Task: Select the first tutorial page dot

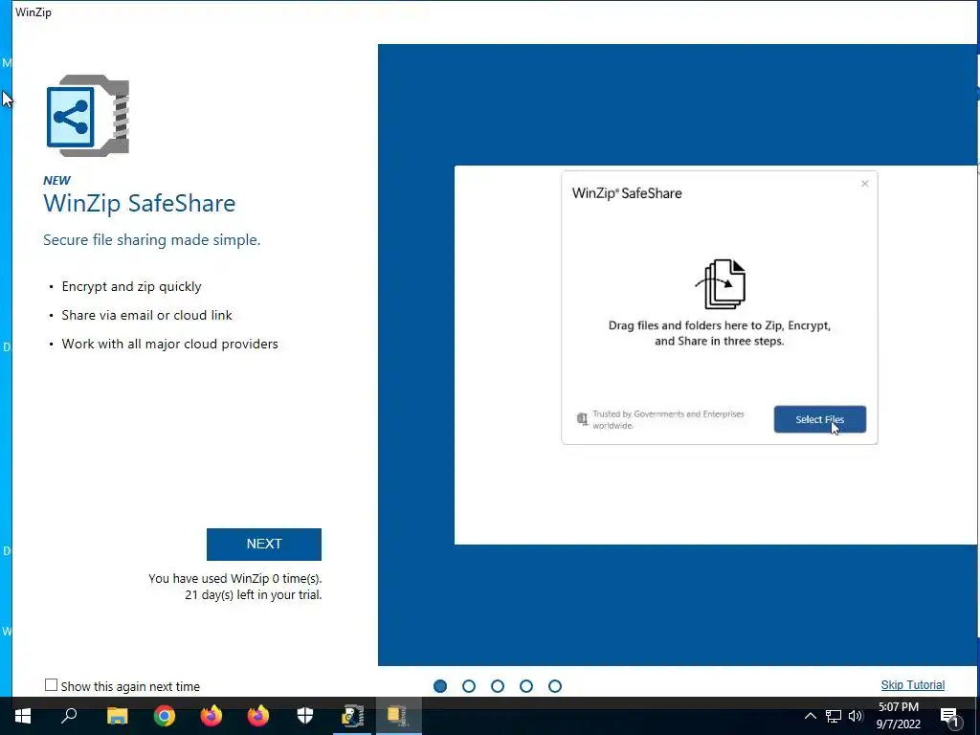Action: [440, 686]
